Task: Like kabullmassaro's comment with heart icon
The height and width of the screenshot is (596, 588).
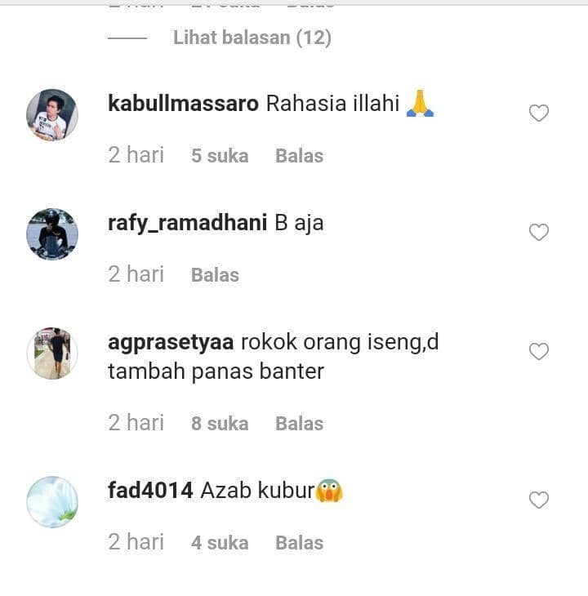Action: [538, 113]
